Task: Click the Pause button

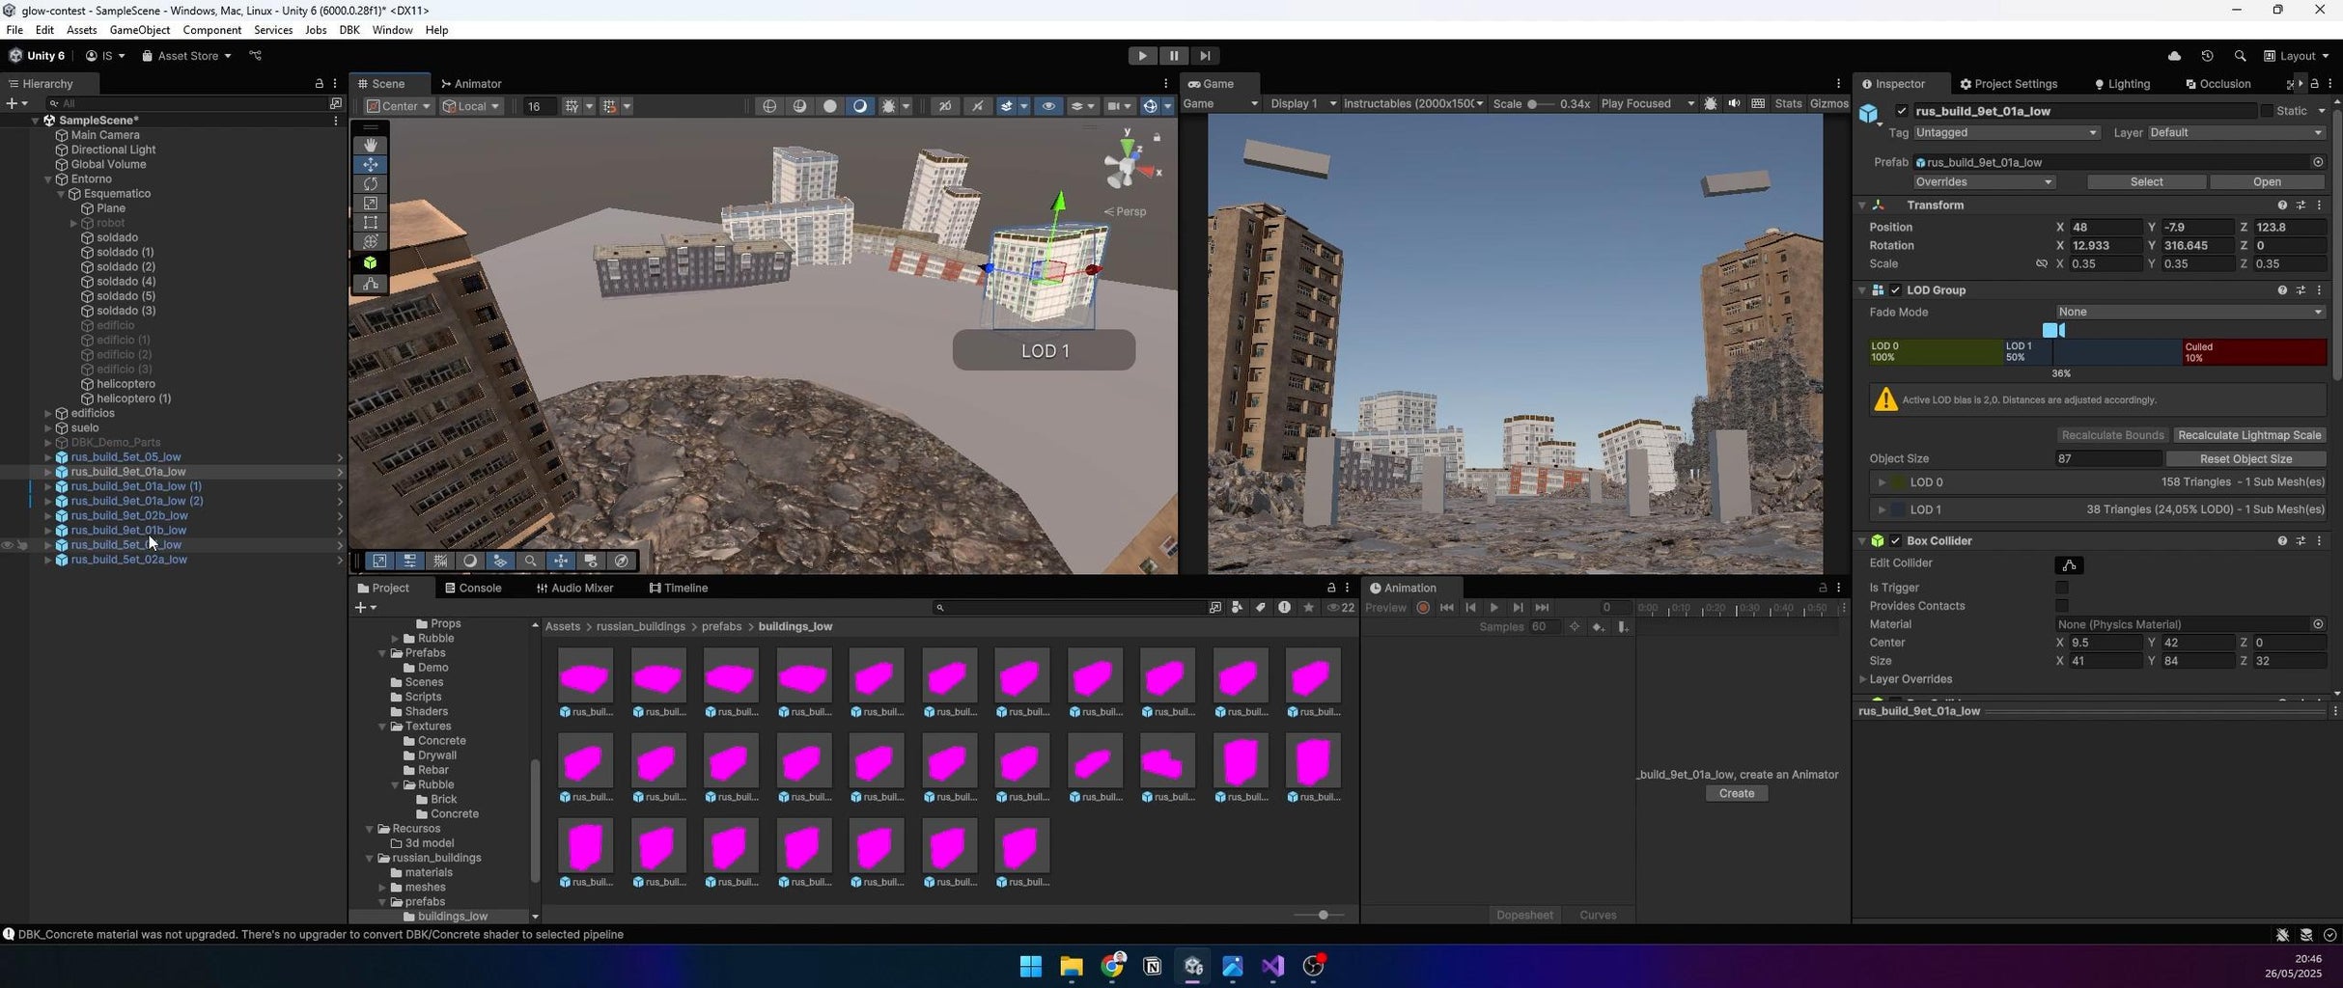Action: (x=1173, y=56)
